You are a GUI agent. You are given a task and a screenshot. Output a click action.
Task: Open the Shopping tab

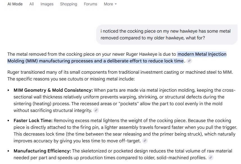(x=69, y=4)
